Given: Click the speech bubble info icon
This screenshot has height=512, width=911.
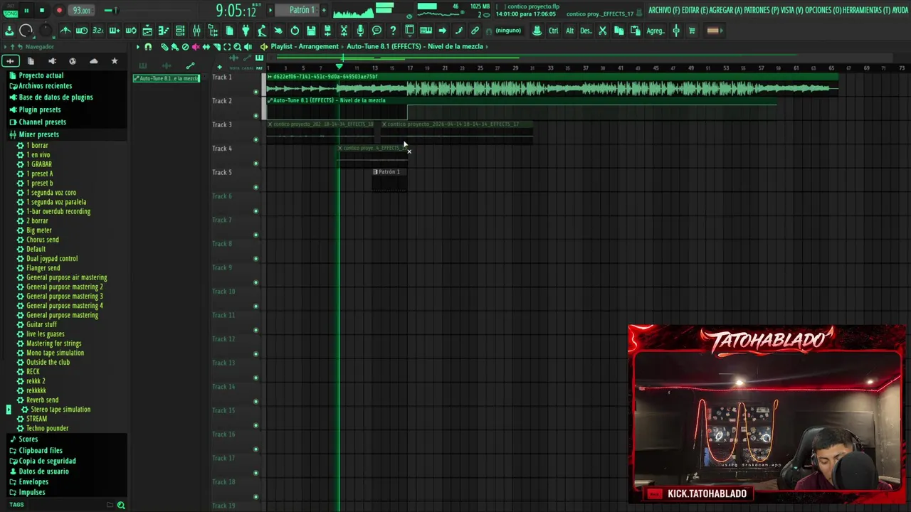Looking at the screenshot, I should [x=376, y=31].
